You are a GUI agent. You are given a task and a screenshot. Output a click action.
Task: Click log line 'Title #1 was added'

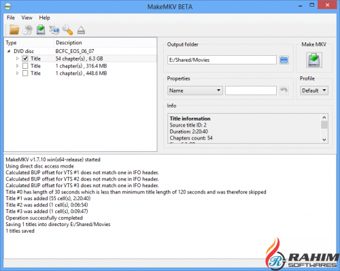(x=48, y=198)
